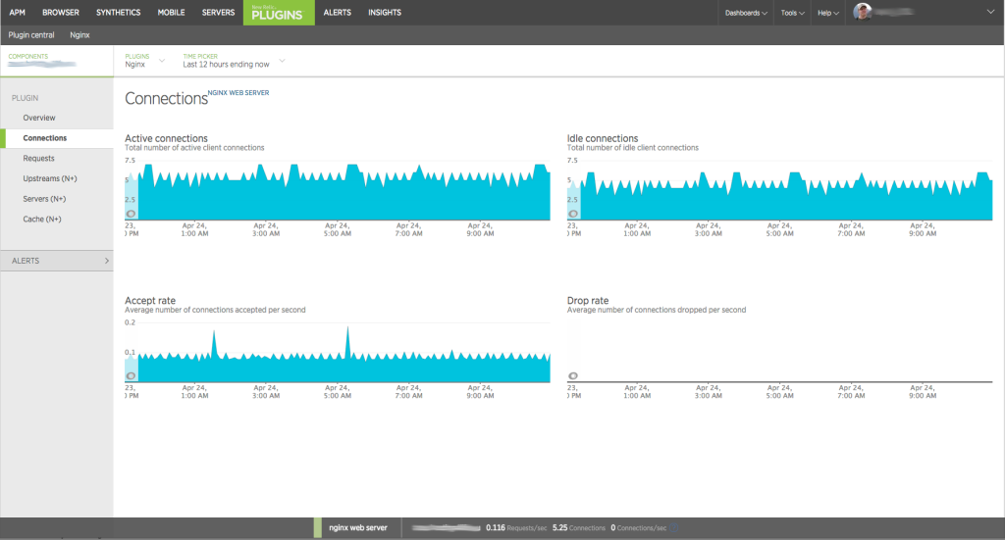Click the Accept rate chart area
Viewport: 1005px width, 540px height.
pos(338,353)
